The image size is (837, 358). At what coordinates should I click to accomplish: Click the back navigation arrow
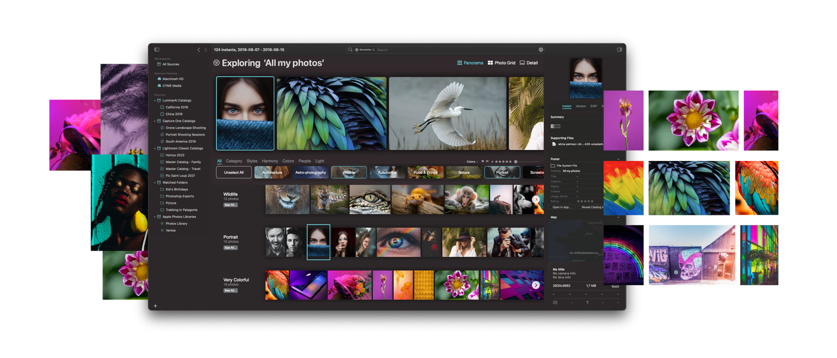[x=199, y=50]
